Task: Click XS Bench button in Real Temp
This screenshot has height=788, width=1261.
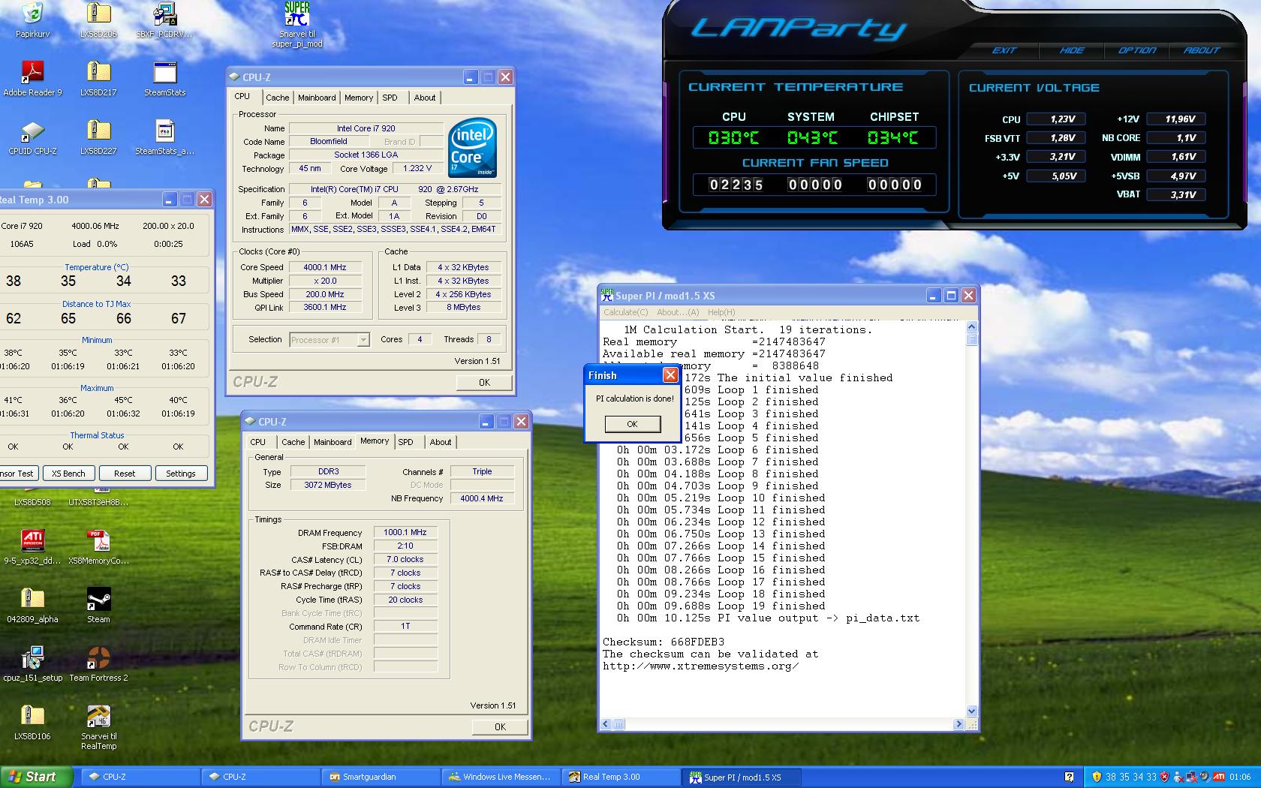Action: (68, 474)
